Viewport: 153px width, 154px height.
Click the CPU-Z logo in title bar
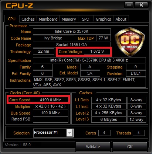19,6
